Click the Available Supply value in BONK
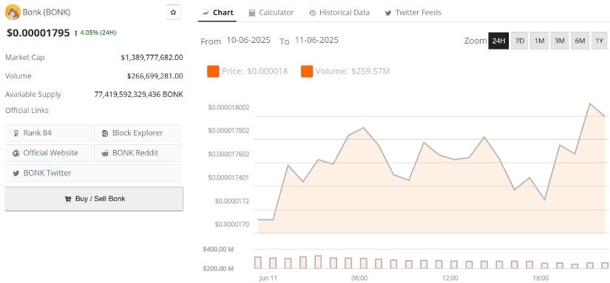This screenshot has width=610, height=283. pos(138,95)
